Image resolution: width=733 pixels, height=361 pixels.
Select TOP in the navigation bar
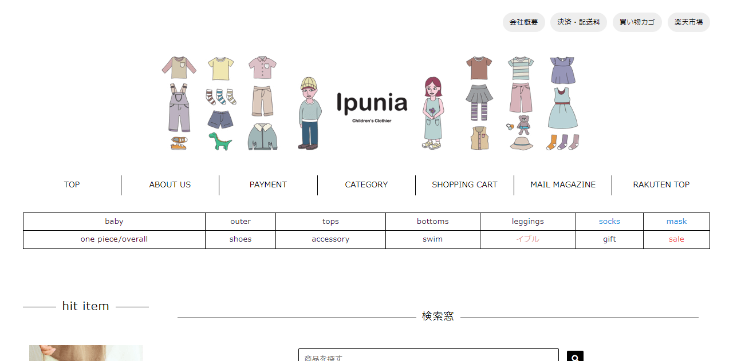coord(72,184)
